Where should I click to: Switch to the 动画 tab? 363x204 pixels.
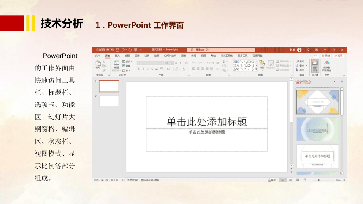[157, 56]
